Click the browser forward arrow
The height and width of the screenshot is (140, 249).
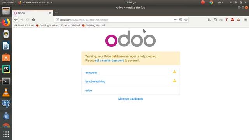[x=22, y=20]
